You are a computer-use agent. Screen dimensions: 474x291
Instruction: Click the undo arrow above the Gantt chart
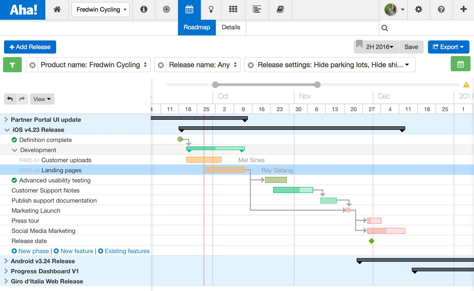(x=10, y=99)
